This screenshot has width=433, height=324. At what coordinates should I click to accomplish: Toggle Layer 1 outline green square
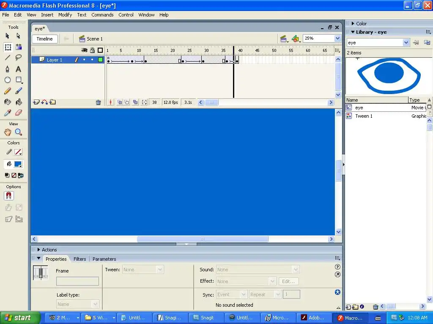[x=100, y=60]
